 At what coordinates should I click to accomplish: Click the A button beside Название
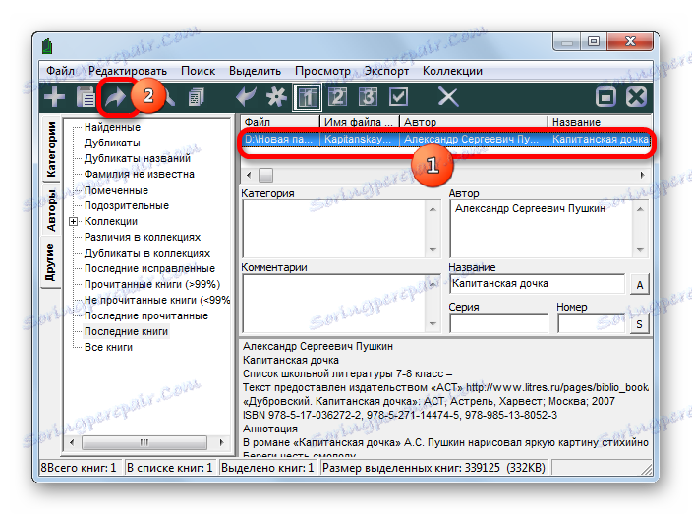tap(640, 285)
